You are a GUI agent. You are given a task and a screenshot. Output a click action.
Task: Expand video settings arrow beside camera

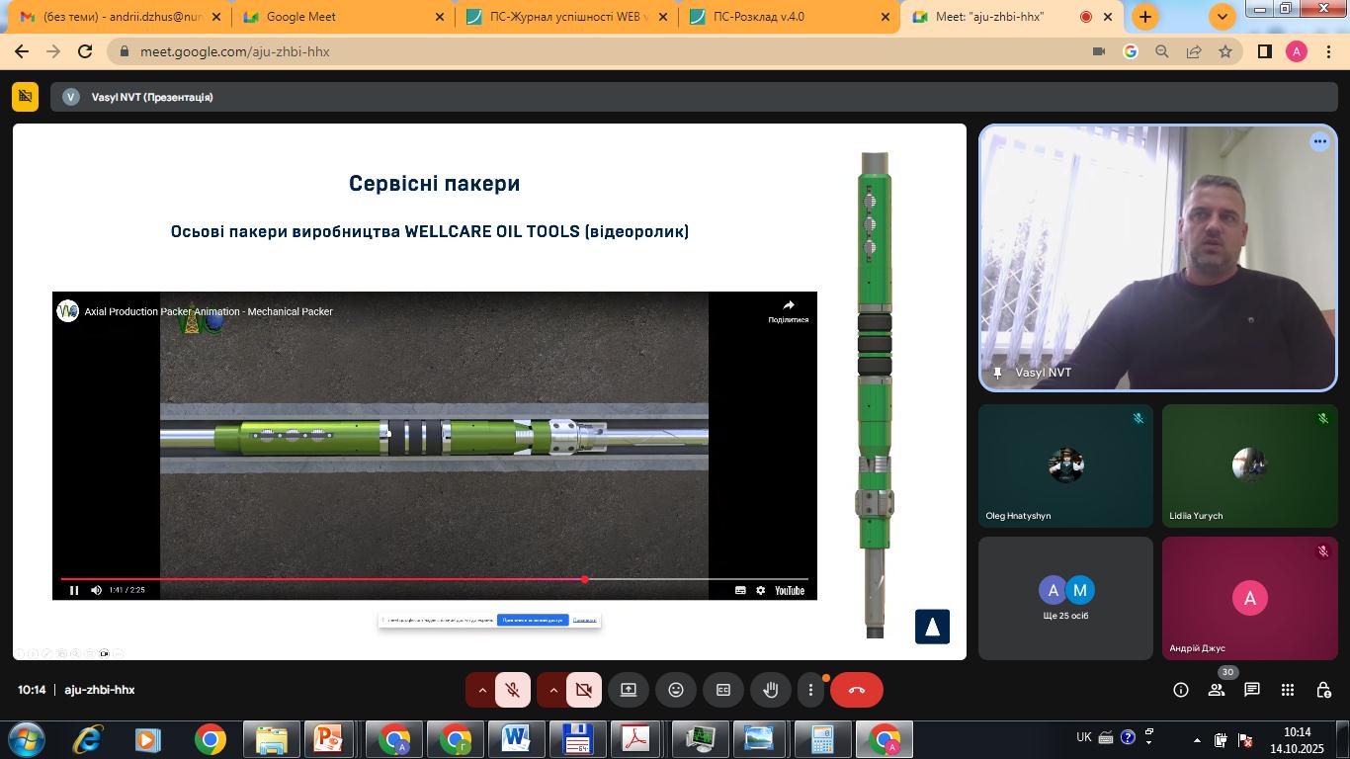tap(553, 690)
